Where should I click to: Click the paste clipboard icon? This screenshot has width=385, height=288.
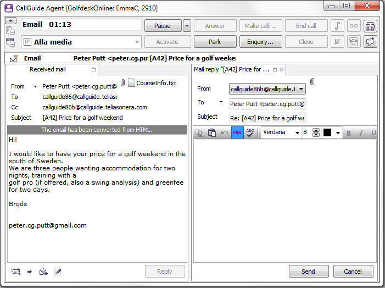212,132
